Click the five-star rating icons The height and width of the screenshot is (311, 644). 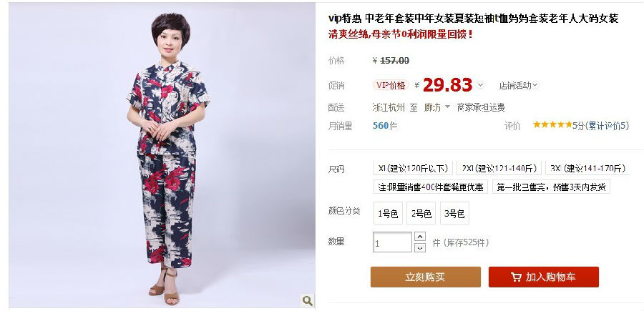click(x=552, y=124)
